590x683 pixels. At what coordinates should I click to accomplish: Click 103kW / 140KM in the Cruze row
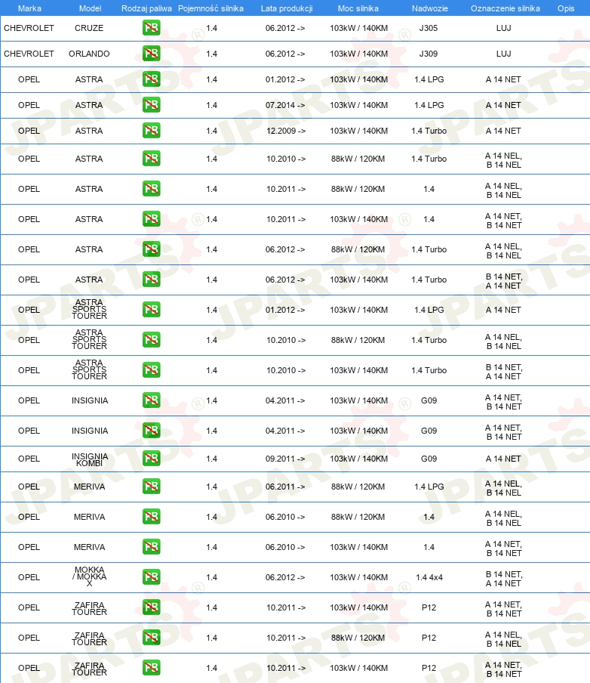(x=359, y=28)
